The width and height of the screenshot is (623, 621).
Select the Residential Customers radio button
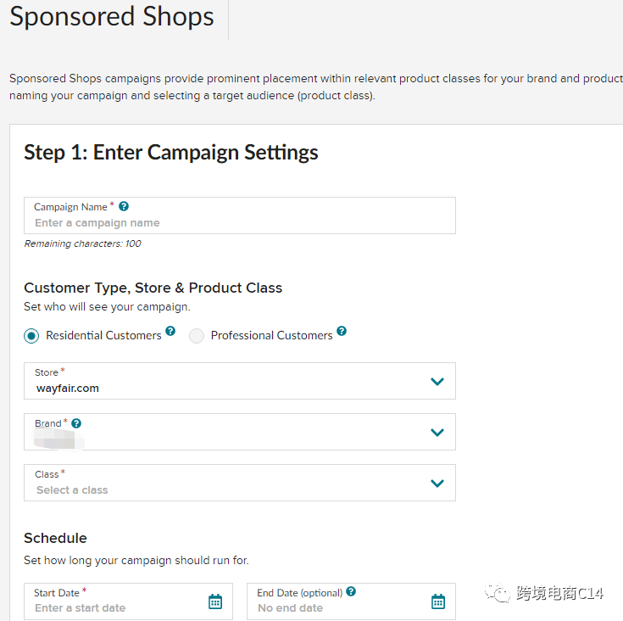[31, 336]
